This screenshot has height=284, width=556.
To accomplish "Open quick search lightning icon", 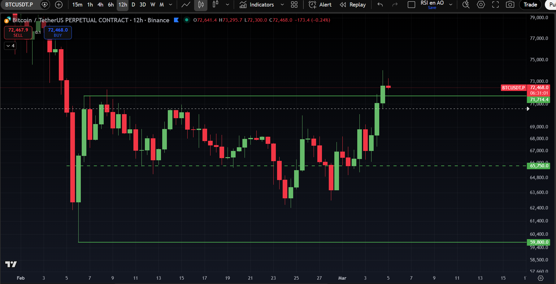I will 466,5.
